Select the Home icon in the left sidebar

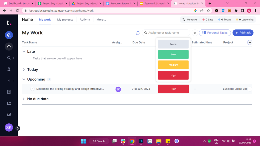(x=9, y=46)
